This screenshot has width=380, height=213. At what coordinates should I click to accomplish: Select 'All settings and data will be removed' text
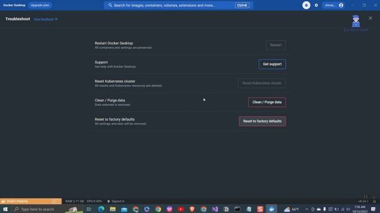[x=121, y=124]
